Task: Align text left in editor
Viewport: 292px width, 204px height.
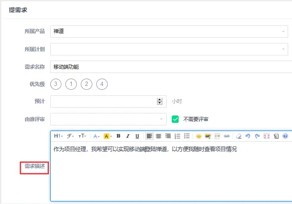Action: [x=149, y=136]
